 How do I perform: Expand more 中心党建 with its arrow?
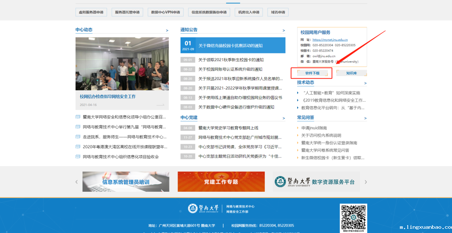[x=284, y=118]
